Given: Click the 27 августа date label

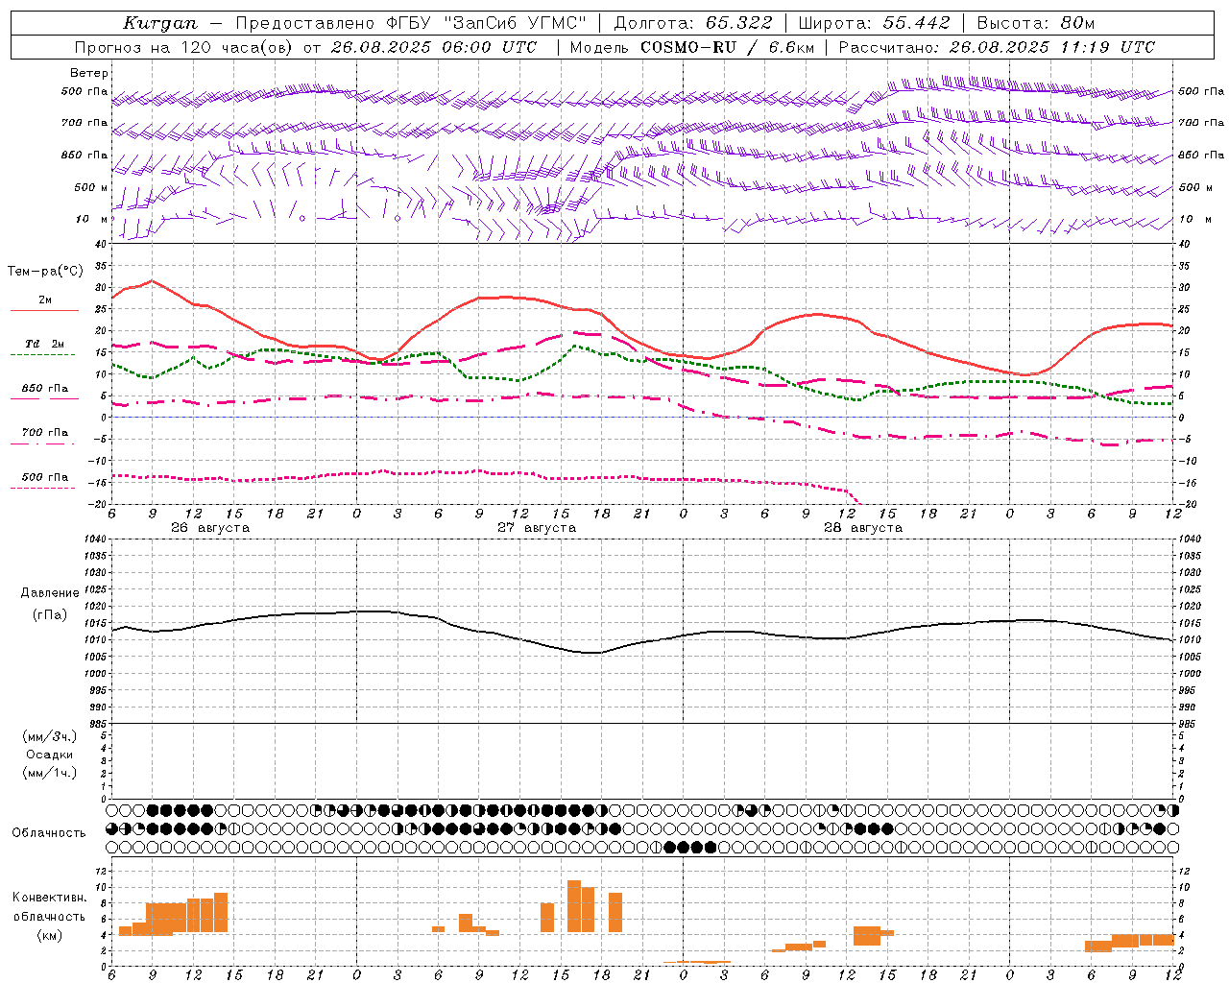Looking at the screenshot, I should [537, 528].
